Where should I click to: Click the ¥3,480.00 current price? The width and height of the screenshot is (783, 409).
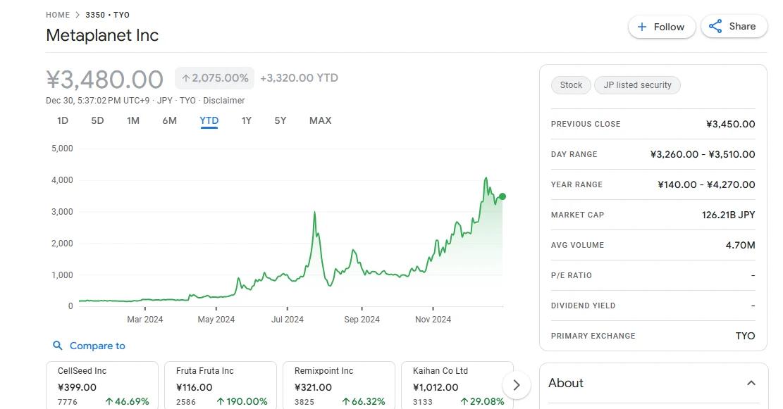105,80
